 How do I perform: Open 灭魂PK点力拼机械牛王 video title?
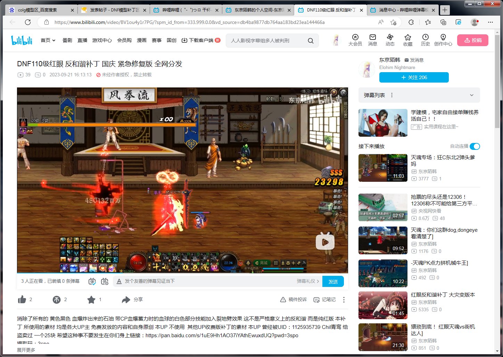(x=439, y=263)
